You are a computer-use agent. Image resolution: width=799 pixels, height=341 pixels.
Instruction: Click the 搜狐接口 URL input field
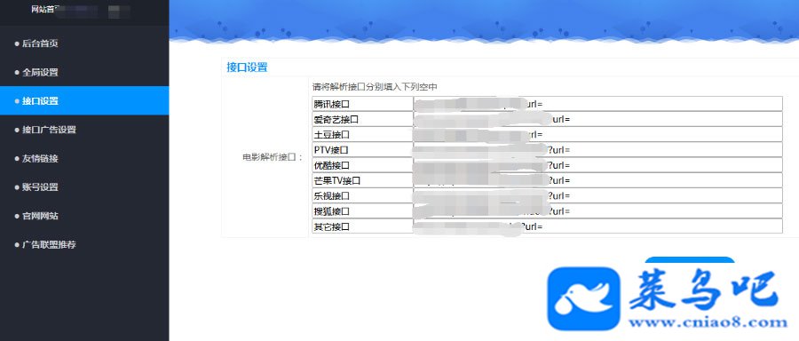coord(597,210)
